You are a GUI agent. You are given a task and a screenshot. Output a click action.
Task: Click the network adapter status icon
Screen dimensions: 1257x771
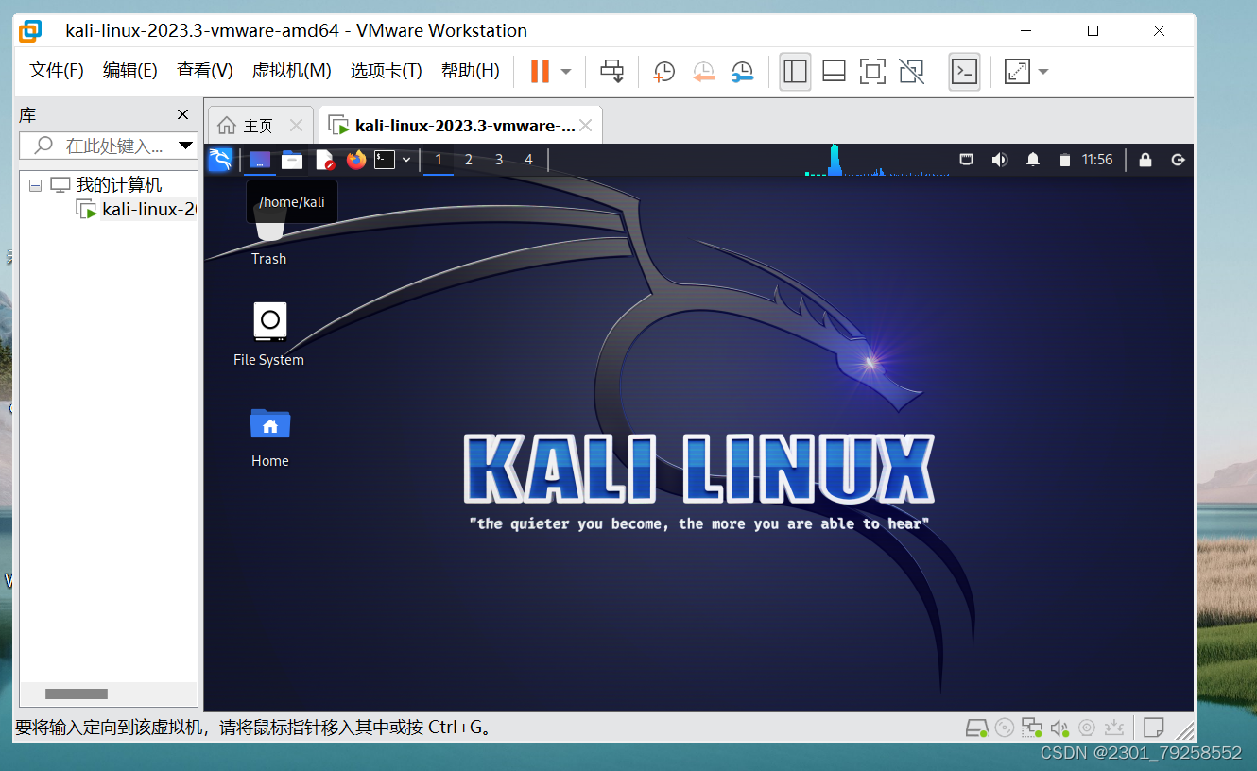[1032, 728]
